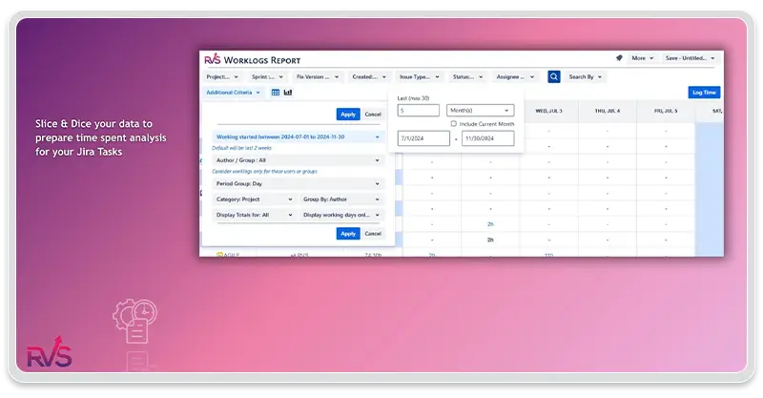The image size is (763, 398).
Task: Tick the Include Current Month checkbox
Action: pos(454,124)
